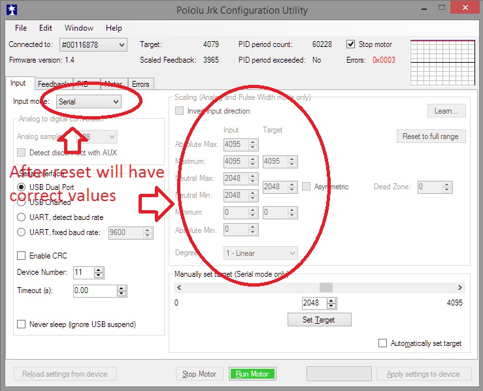Click the Target value 4079
The image size is (483, 391).
pos(210,44)
